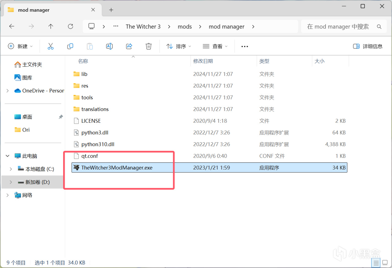Click the Delete trash can icon
Screen dimensions: 392x268
[x=149, y=46]
